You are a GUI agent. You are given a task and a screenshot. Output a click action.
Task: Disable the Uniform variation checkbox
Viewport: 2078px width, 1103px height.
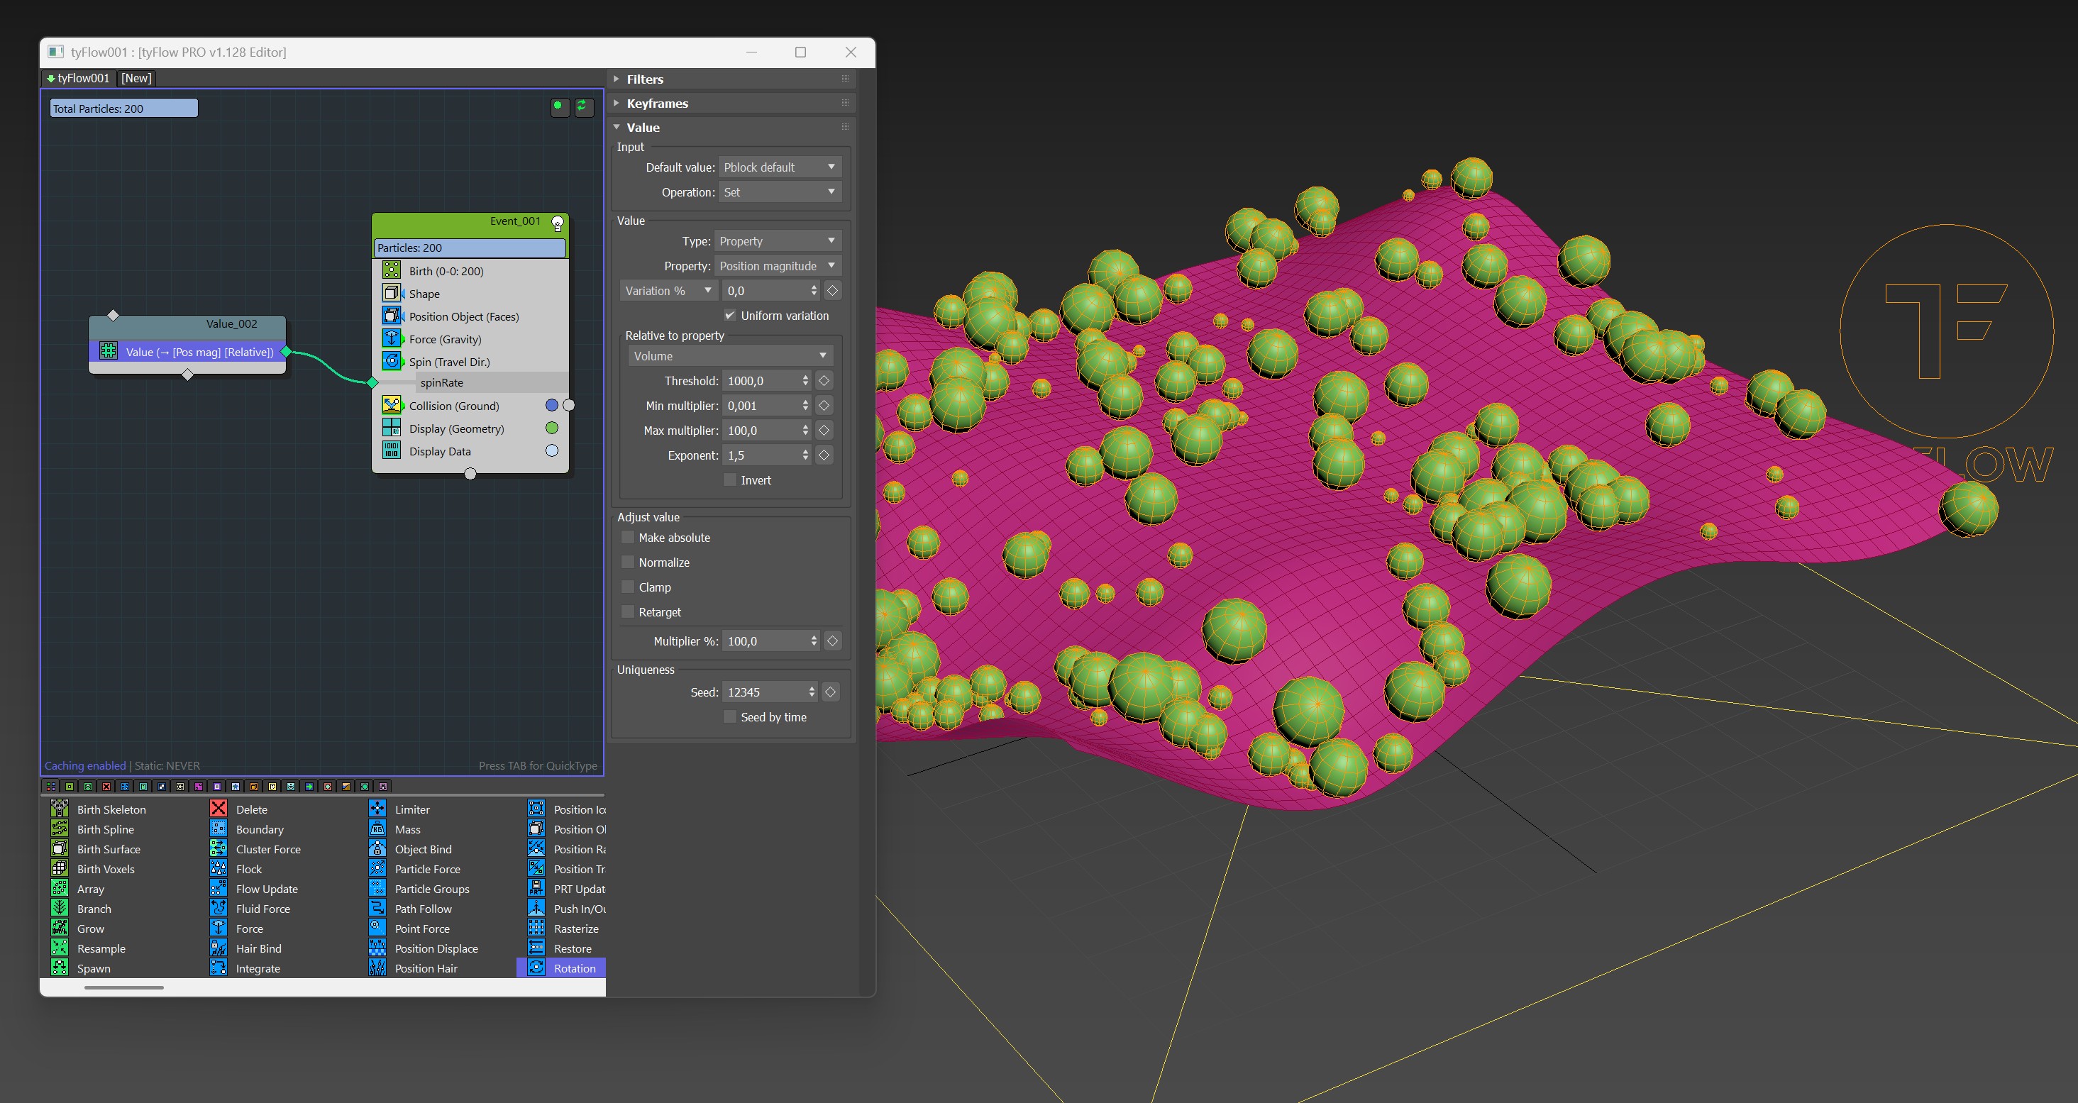click(730, 315)
